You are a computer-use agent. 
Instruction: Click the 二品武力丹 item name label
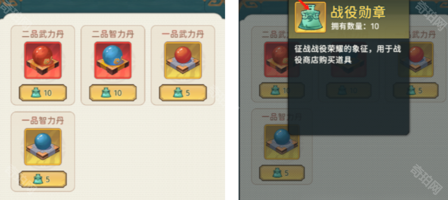point(43,34)
